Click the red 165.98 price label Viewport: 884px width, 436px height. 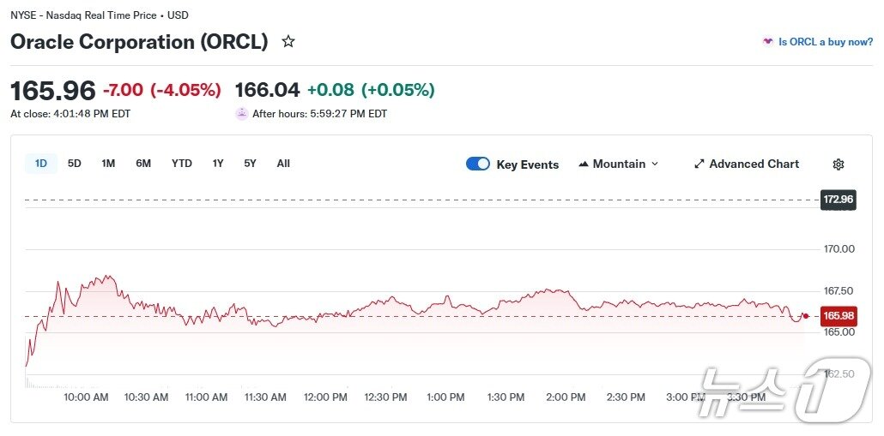(838, 316)
